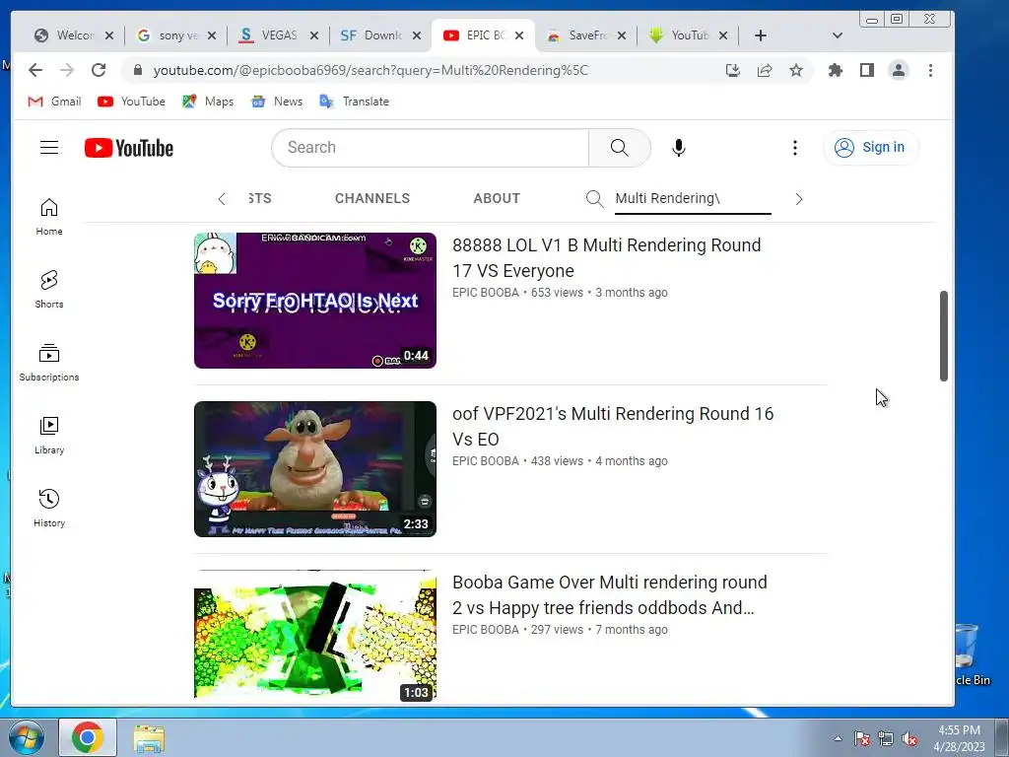Click the muted volume tray icon
Image resolution: width=1009 pixels, height=757 pixels.
(909, 739)
